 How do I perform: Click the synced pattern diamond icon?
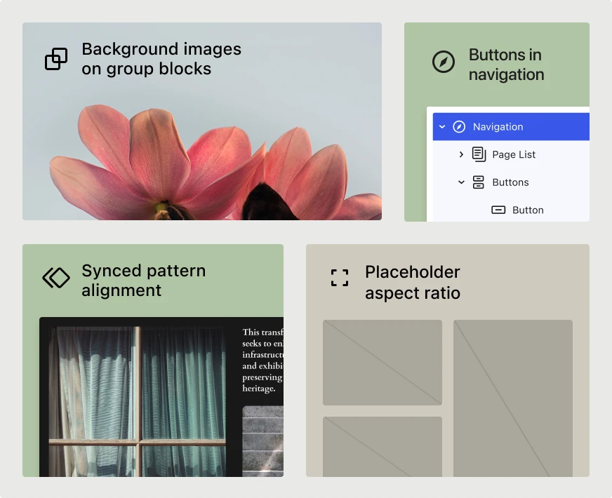coord(56,278)
